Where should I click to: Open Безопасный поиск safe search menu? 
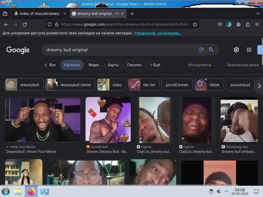[243, 65]
